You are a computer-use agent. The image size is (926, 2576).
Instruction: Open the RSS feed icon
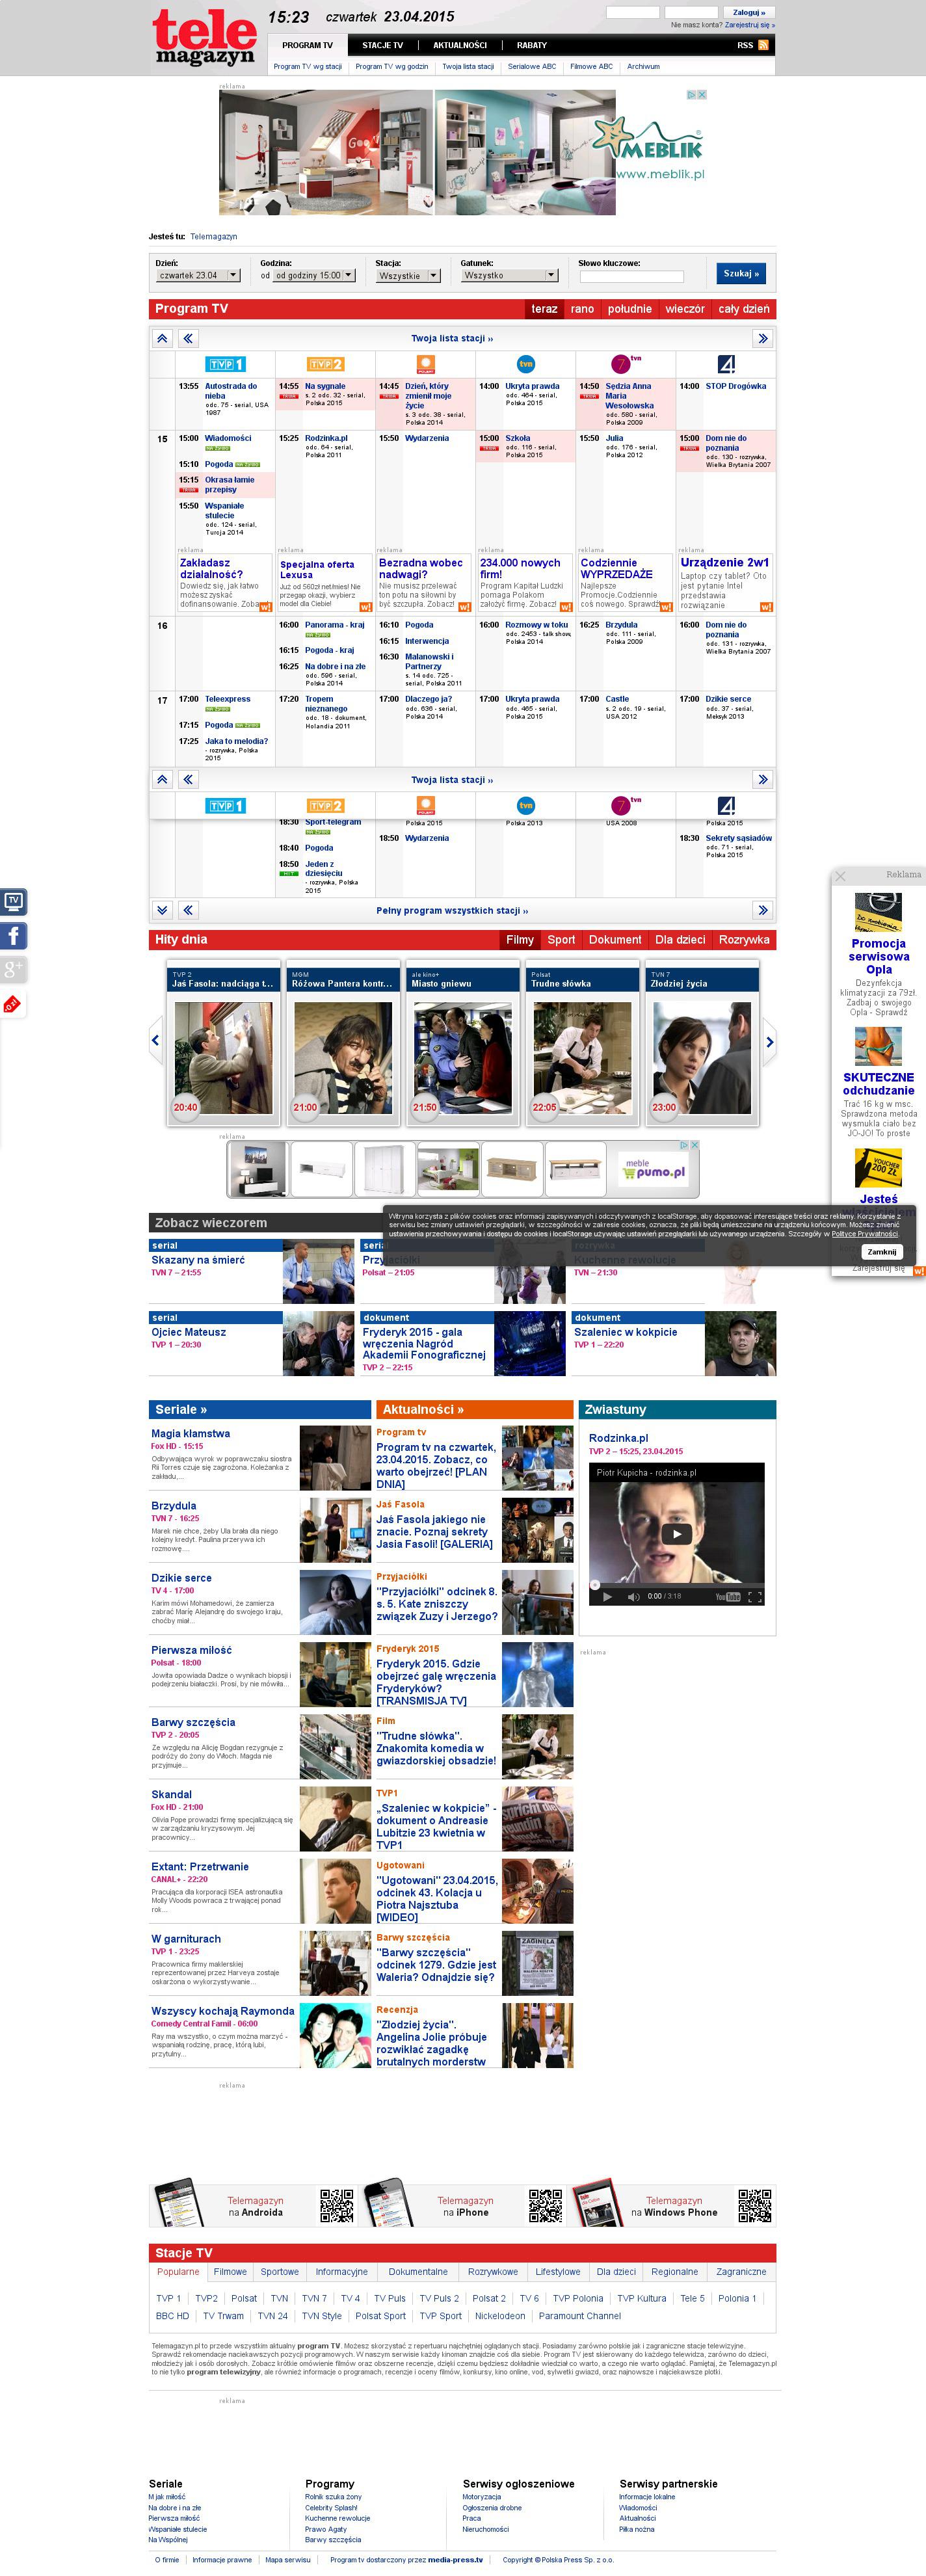[x=763, y=45]
